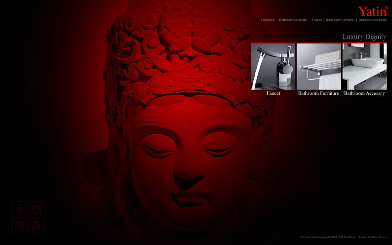392x245 pixels.
Task: Select the white sink basin thumbnail
Action: point(365,66)
